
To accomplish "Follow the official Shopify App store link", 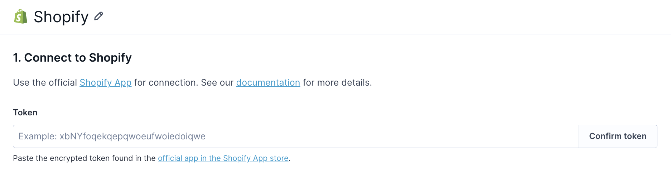I will pos(223,158).
